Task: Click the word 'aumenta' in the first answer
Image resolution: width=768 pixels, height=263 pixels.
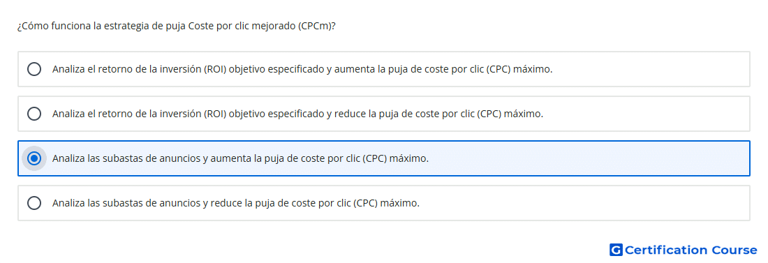Action: point(348,69)
